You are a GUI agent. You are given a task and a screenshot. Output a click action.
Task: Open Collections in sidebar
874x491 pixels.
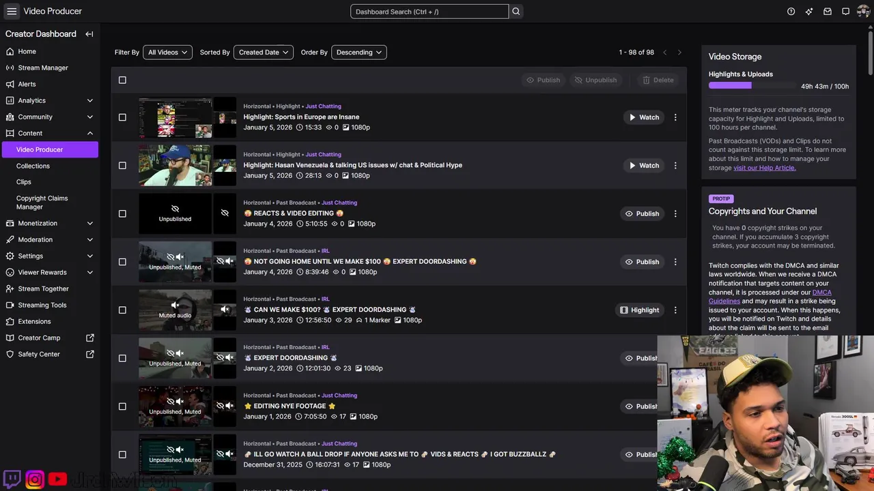[33, 166]
